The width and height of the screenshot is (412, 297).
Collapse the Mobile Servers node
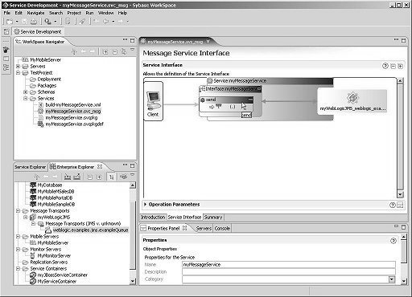coord(18,237)
